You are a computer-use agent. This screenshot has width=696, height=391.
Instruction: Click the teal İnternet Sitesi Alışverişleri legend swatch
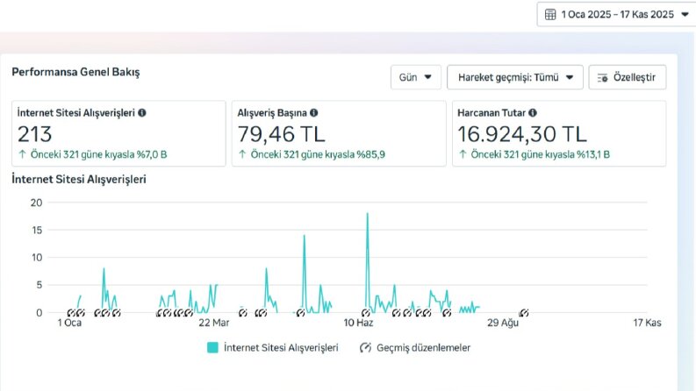[212, 347]
